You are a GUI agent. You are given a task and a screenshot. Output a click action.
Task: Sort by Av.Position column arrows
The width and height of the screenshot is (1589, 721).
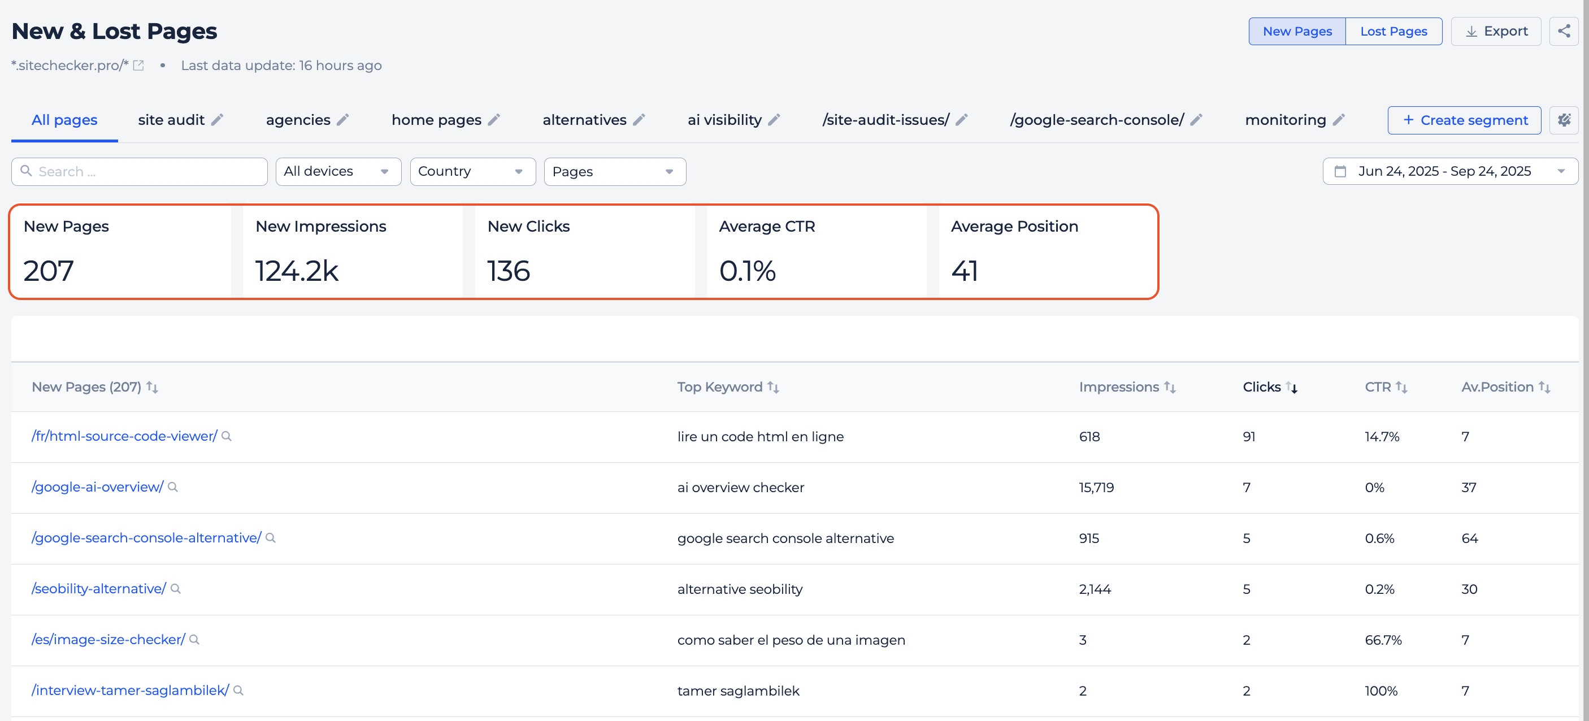(1544, 386)
